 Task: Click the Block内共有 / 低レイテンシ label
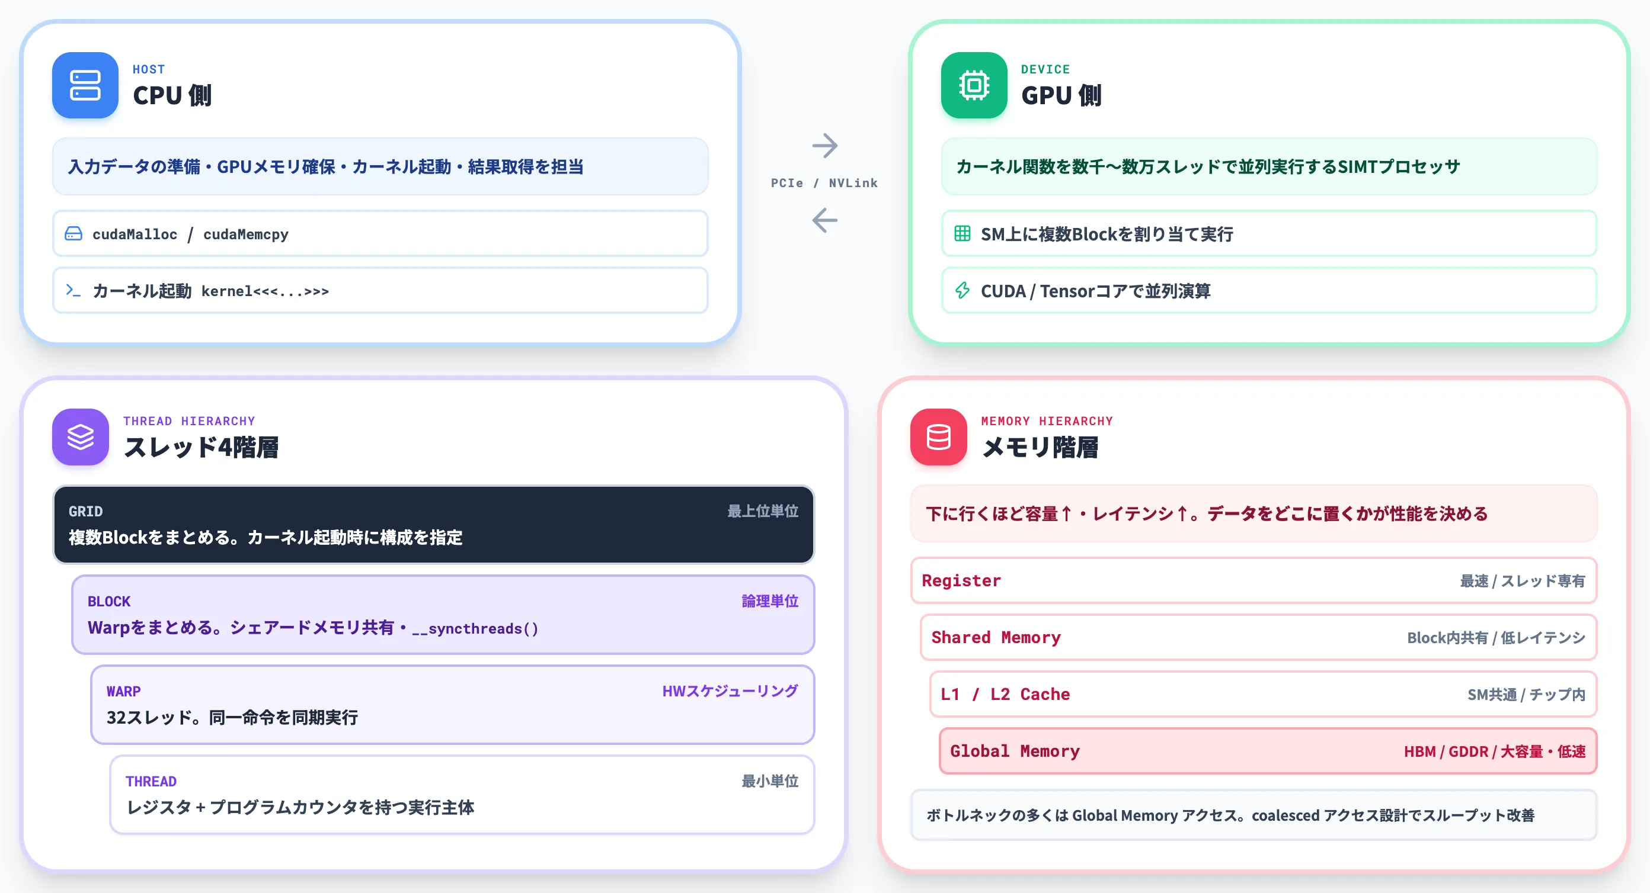tap(1496, 638)
